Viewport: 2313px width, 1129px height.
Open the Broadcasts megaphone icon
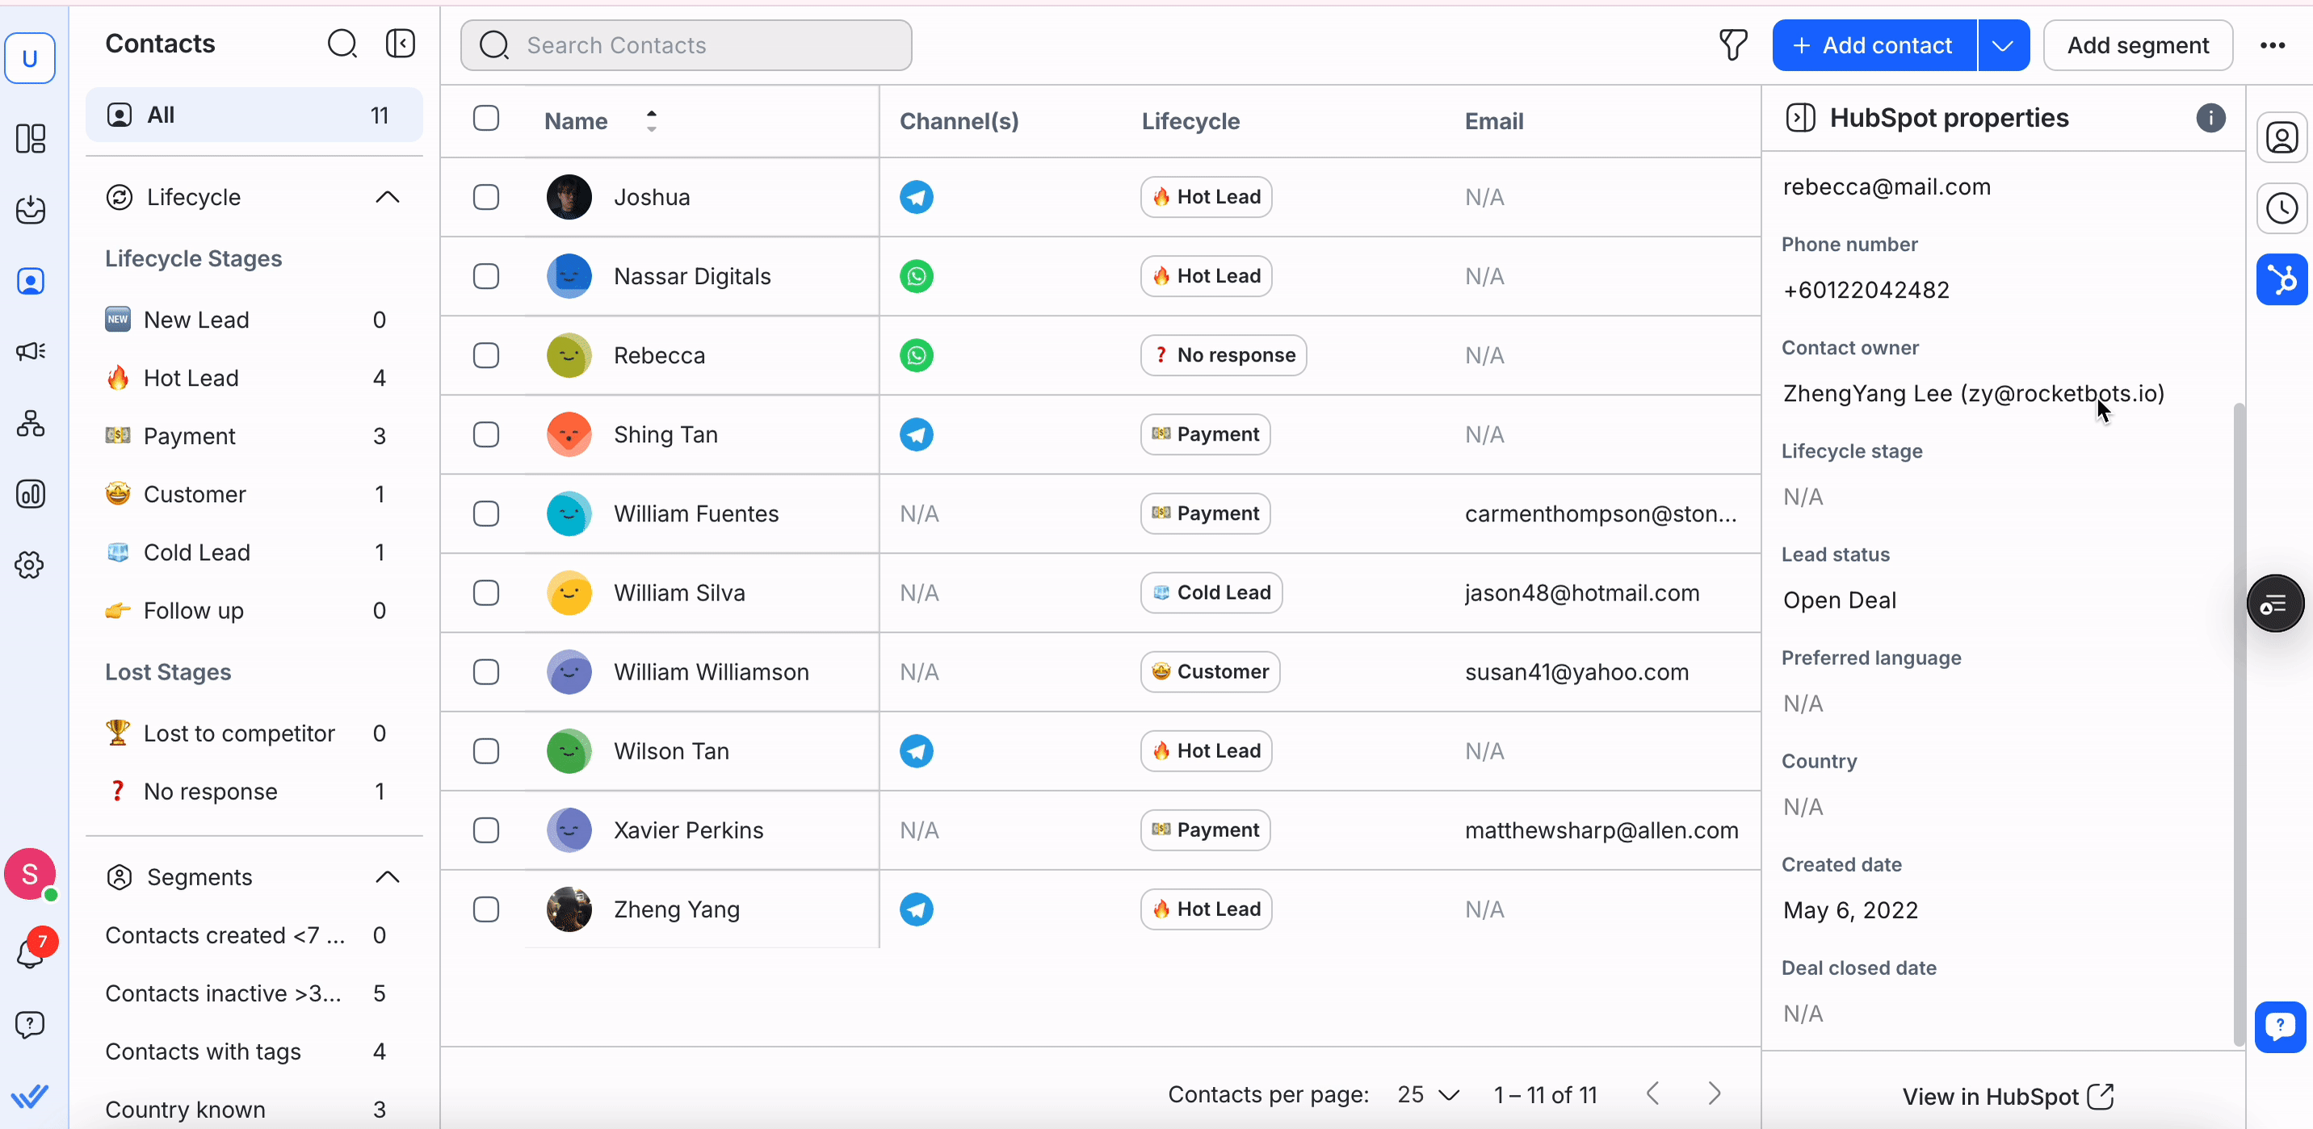pyautogui.click(x=31, y=352)
